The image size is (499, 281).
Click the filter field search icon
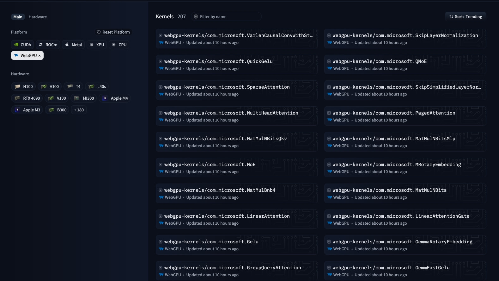pyautogui.click(x=196, y=16)
